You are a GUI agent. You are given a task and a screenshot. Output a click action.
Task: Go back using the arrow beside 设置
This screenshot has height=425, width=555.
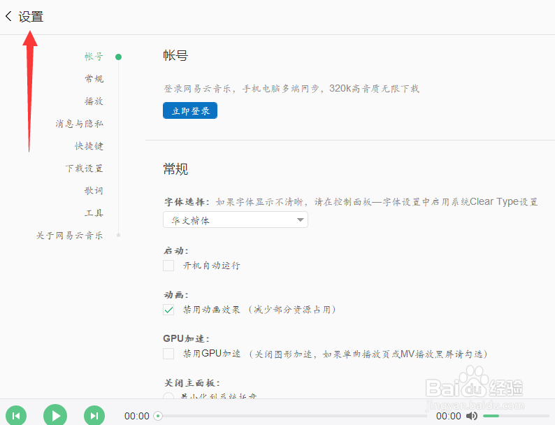(x=8, y=16)
